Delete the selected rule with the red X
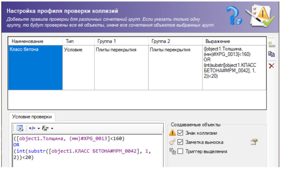 [271, 66]
